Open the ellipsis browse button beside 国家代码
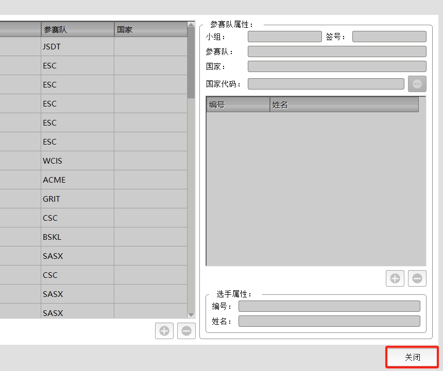Image resolution: width=443 pixels, height=371 pixels. (x=417, y=84)
